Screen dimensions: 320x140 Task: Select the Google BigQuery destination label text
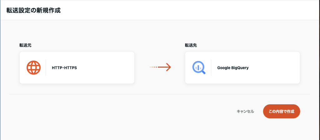coord(233,68)
